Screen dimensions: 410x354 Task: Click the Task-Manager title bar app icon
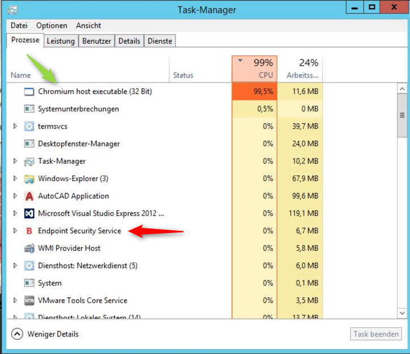pos(12,10)
